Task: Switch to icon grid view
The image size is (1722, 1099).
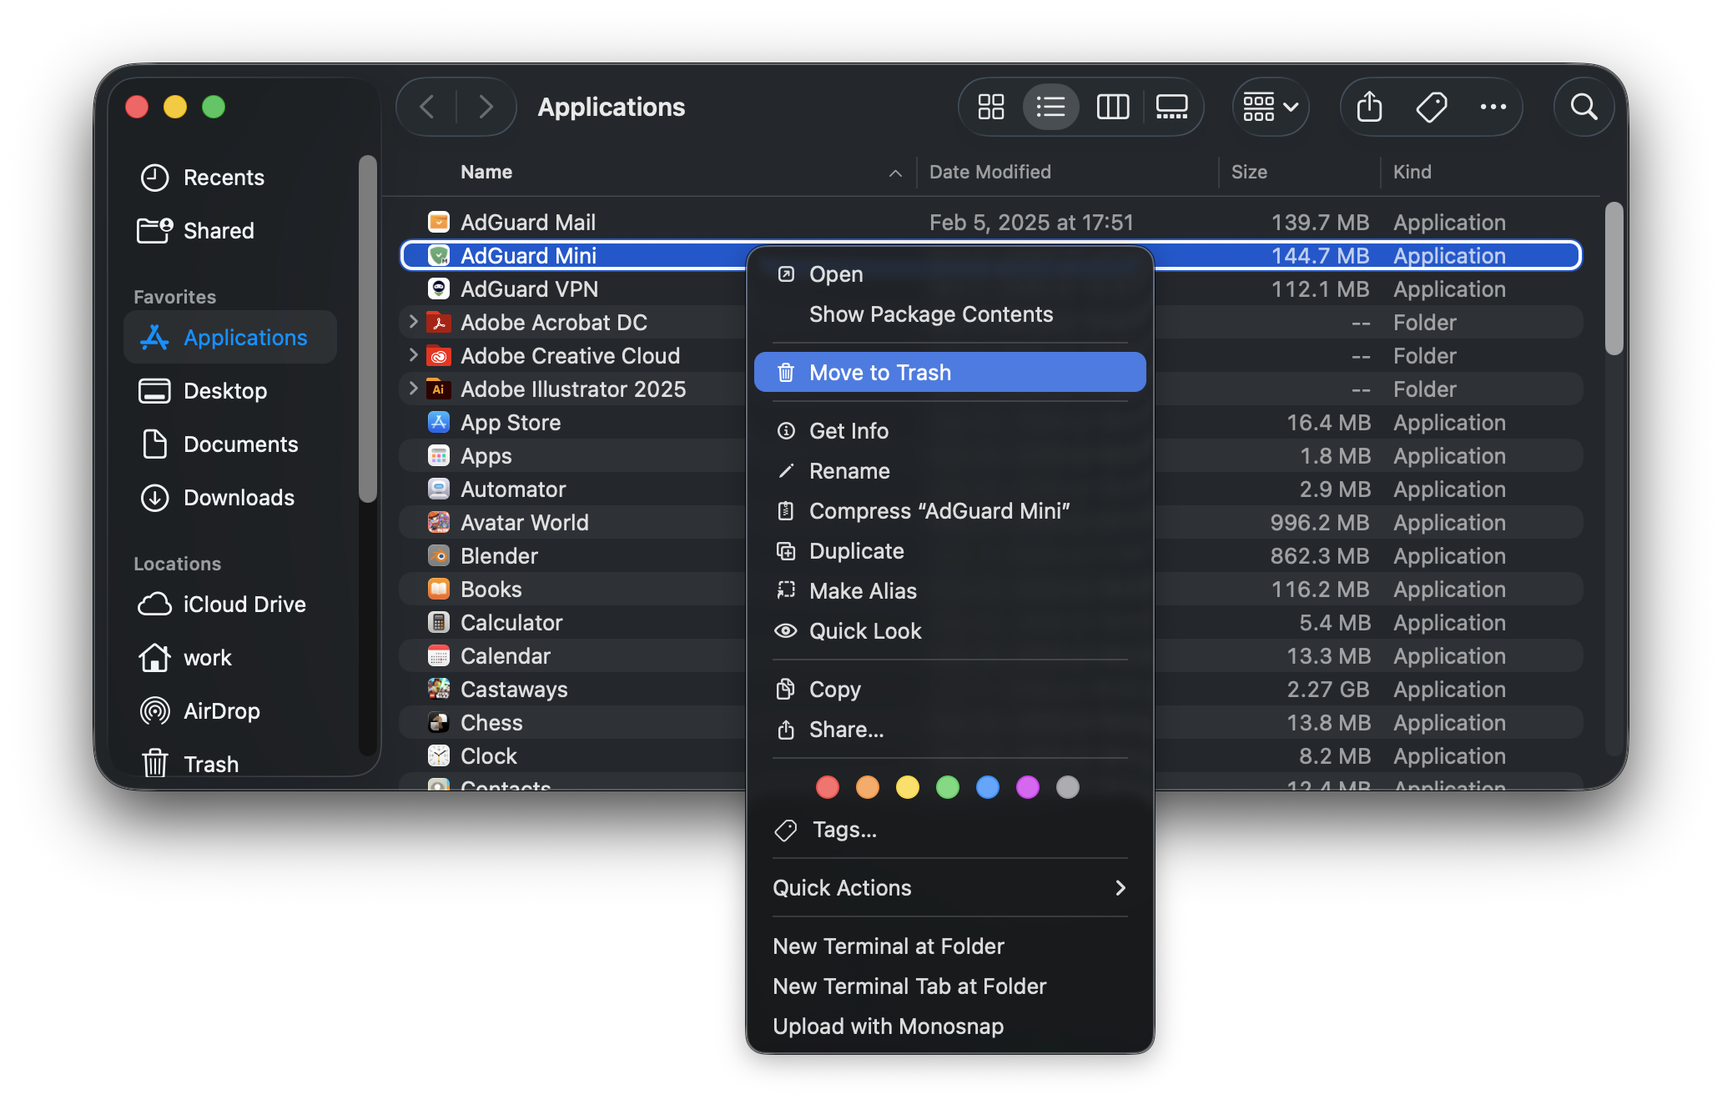Action: tap(990, 107)
